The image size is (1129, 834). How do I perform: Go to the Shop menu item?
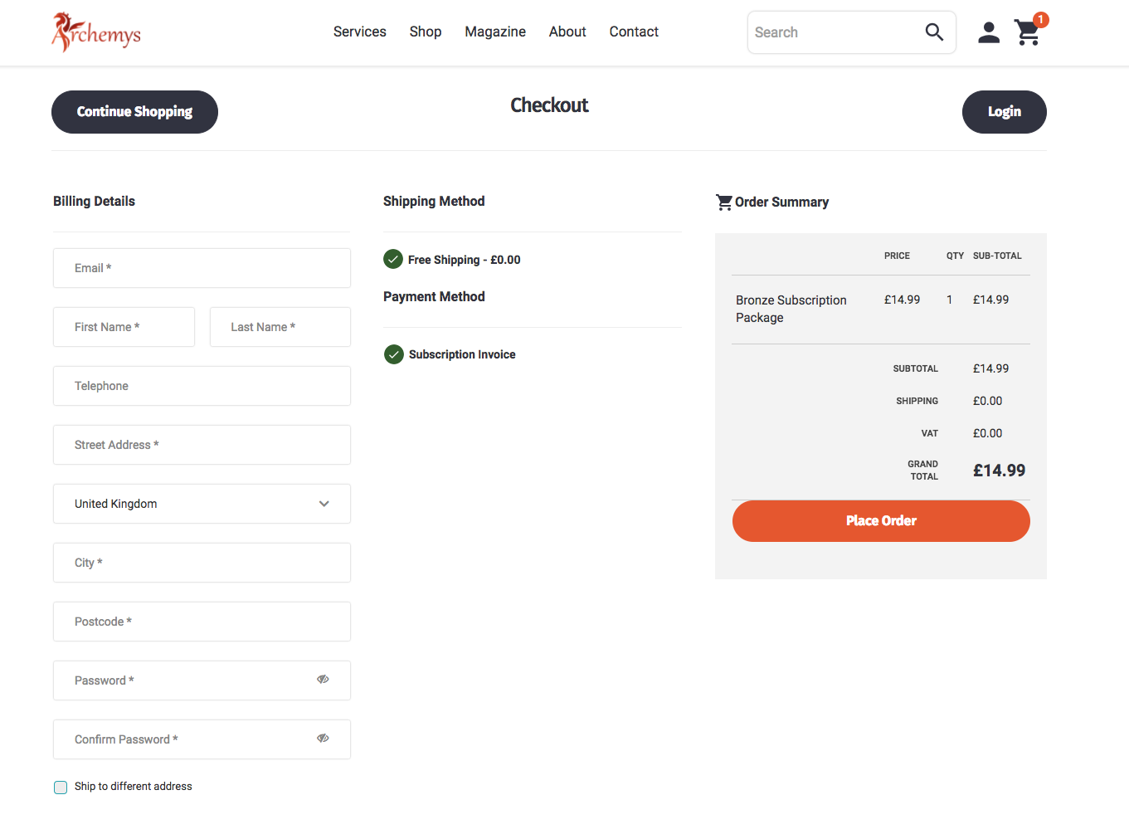[425, 32]
